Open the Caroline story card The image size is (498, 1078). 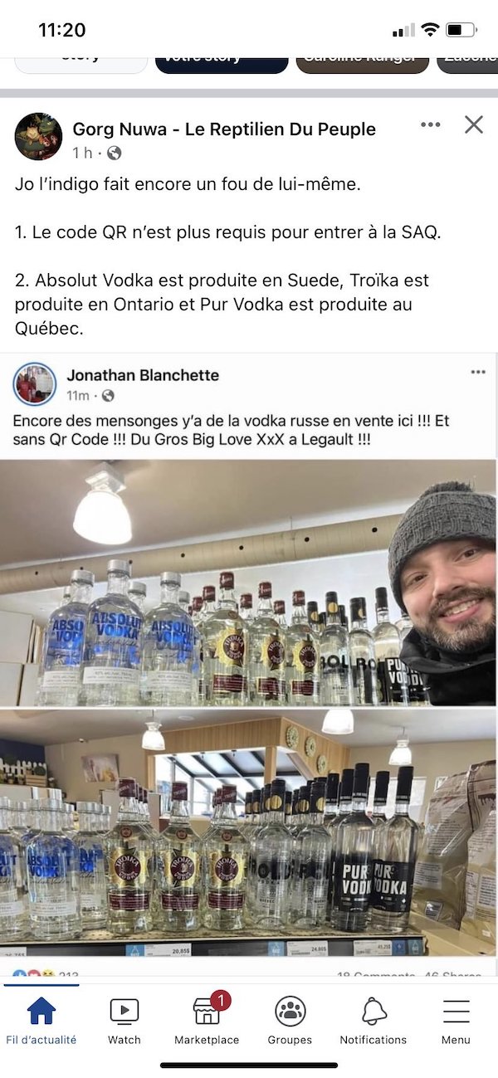363,61
